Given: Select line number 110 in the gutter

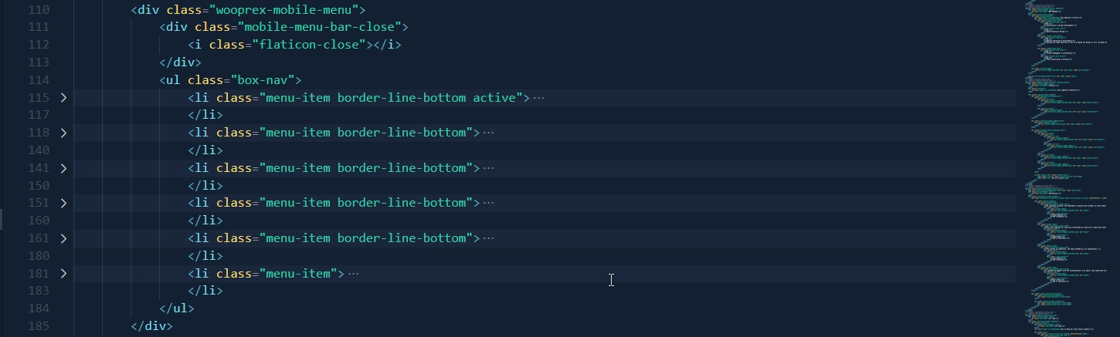Looking at the screenshot, I should click(x=37, y=10).
